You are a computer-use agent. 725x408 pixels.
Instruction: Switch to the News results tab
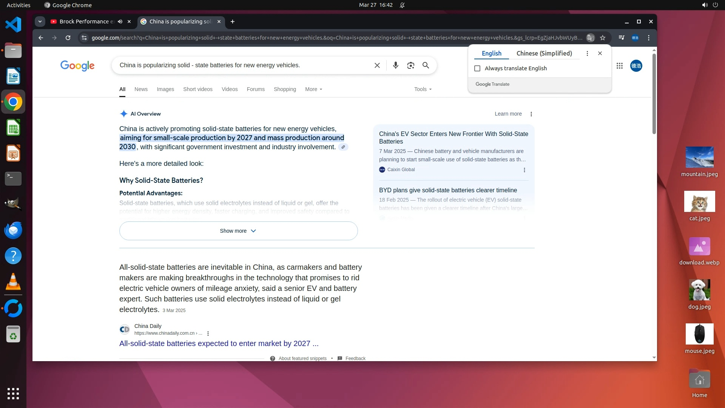[x=141, y=89]
